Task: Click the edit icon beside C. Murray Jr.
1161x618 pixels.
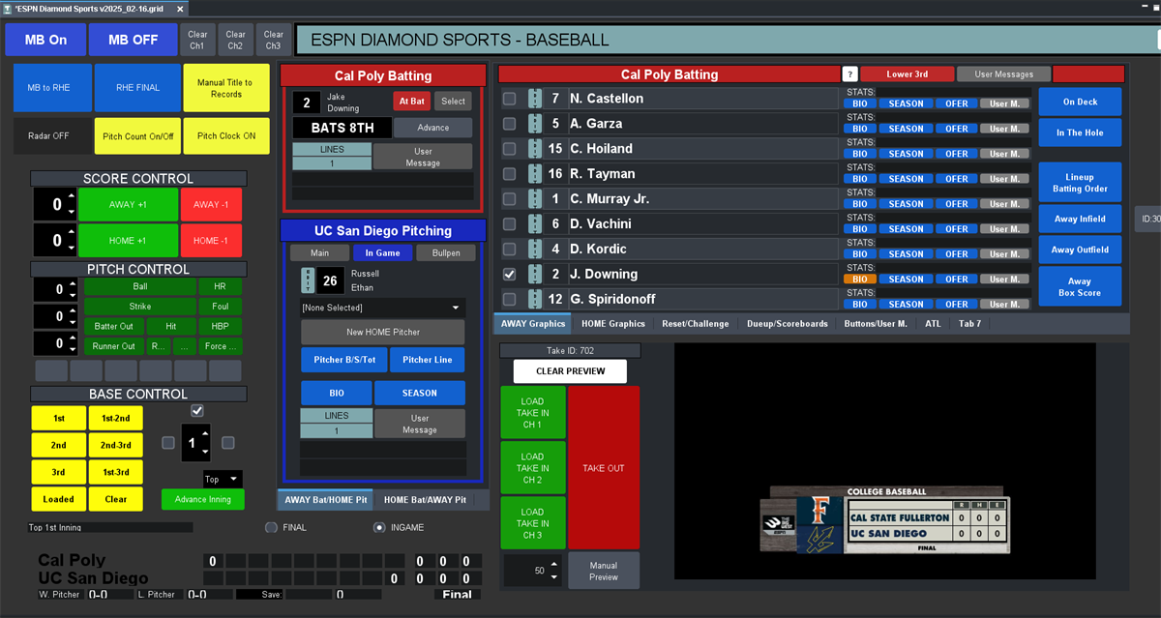Action: pyautogui.click(x=534, y=199)
